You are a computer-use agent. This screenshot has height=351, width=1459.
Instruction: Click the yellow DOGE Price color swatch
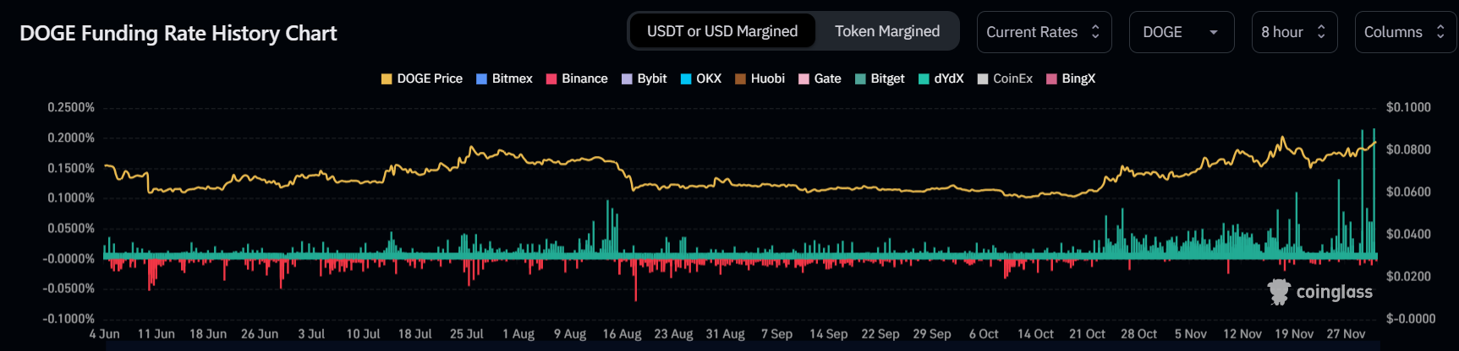pyautogui.click(x=387, y=78)
